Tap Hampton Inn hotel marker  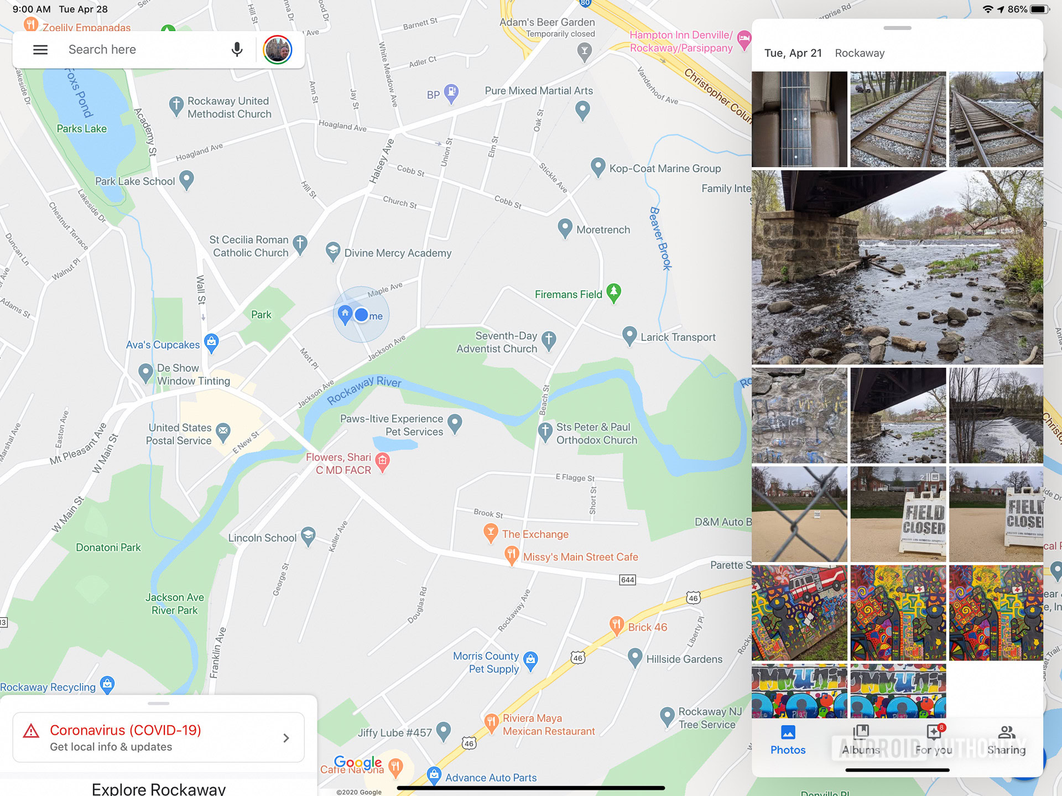[x=745, y=40]
